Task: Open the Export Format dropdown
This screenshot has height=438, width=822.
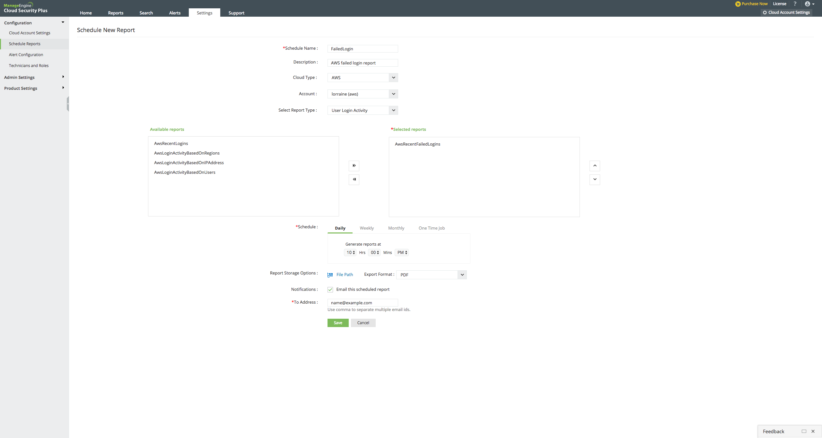Action: click(x=462, y=275)
